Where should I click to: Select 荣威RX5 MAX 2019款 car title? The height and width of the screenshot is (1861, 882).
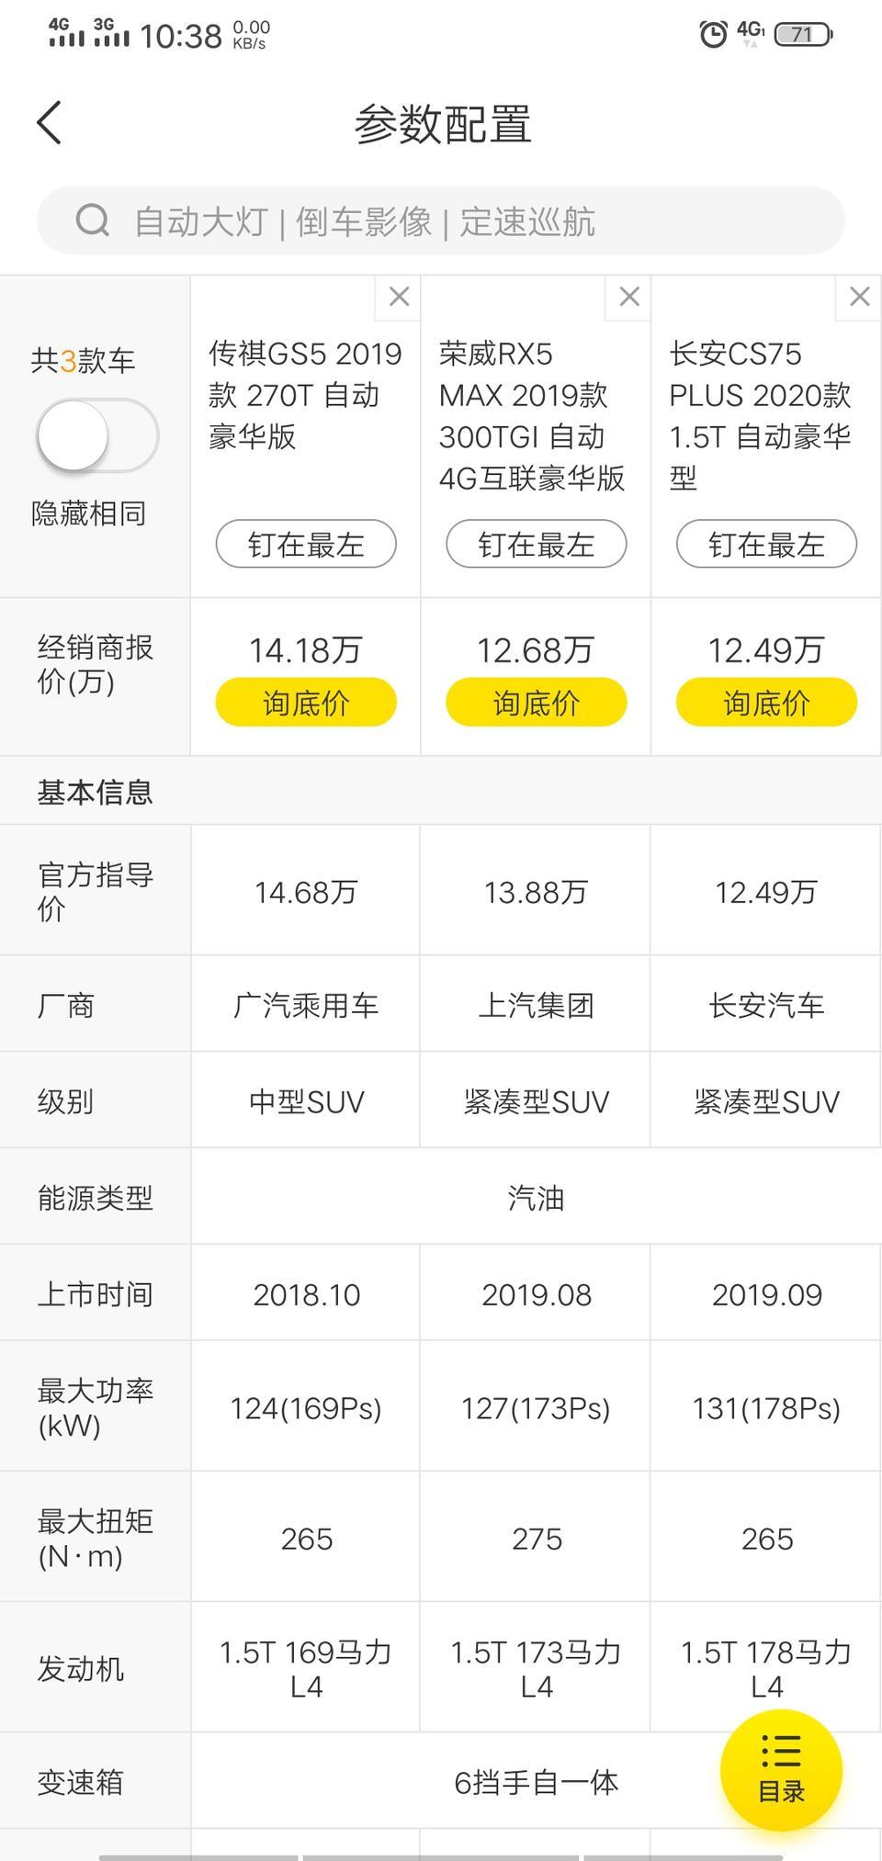pos(532,416)
